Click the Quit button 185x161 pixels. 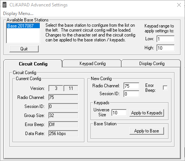point(24,49)
